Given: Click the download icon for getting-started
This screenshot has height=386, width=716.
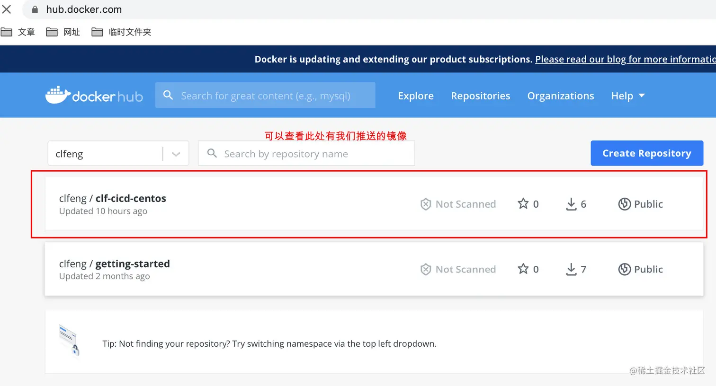Looking at the screenshot, I should (x=571, y=269).
